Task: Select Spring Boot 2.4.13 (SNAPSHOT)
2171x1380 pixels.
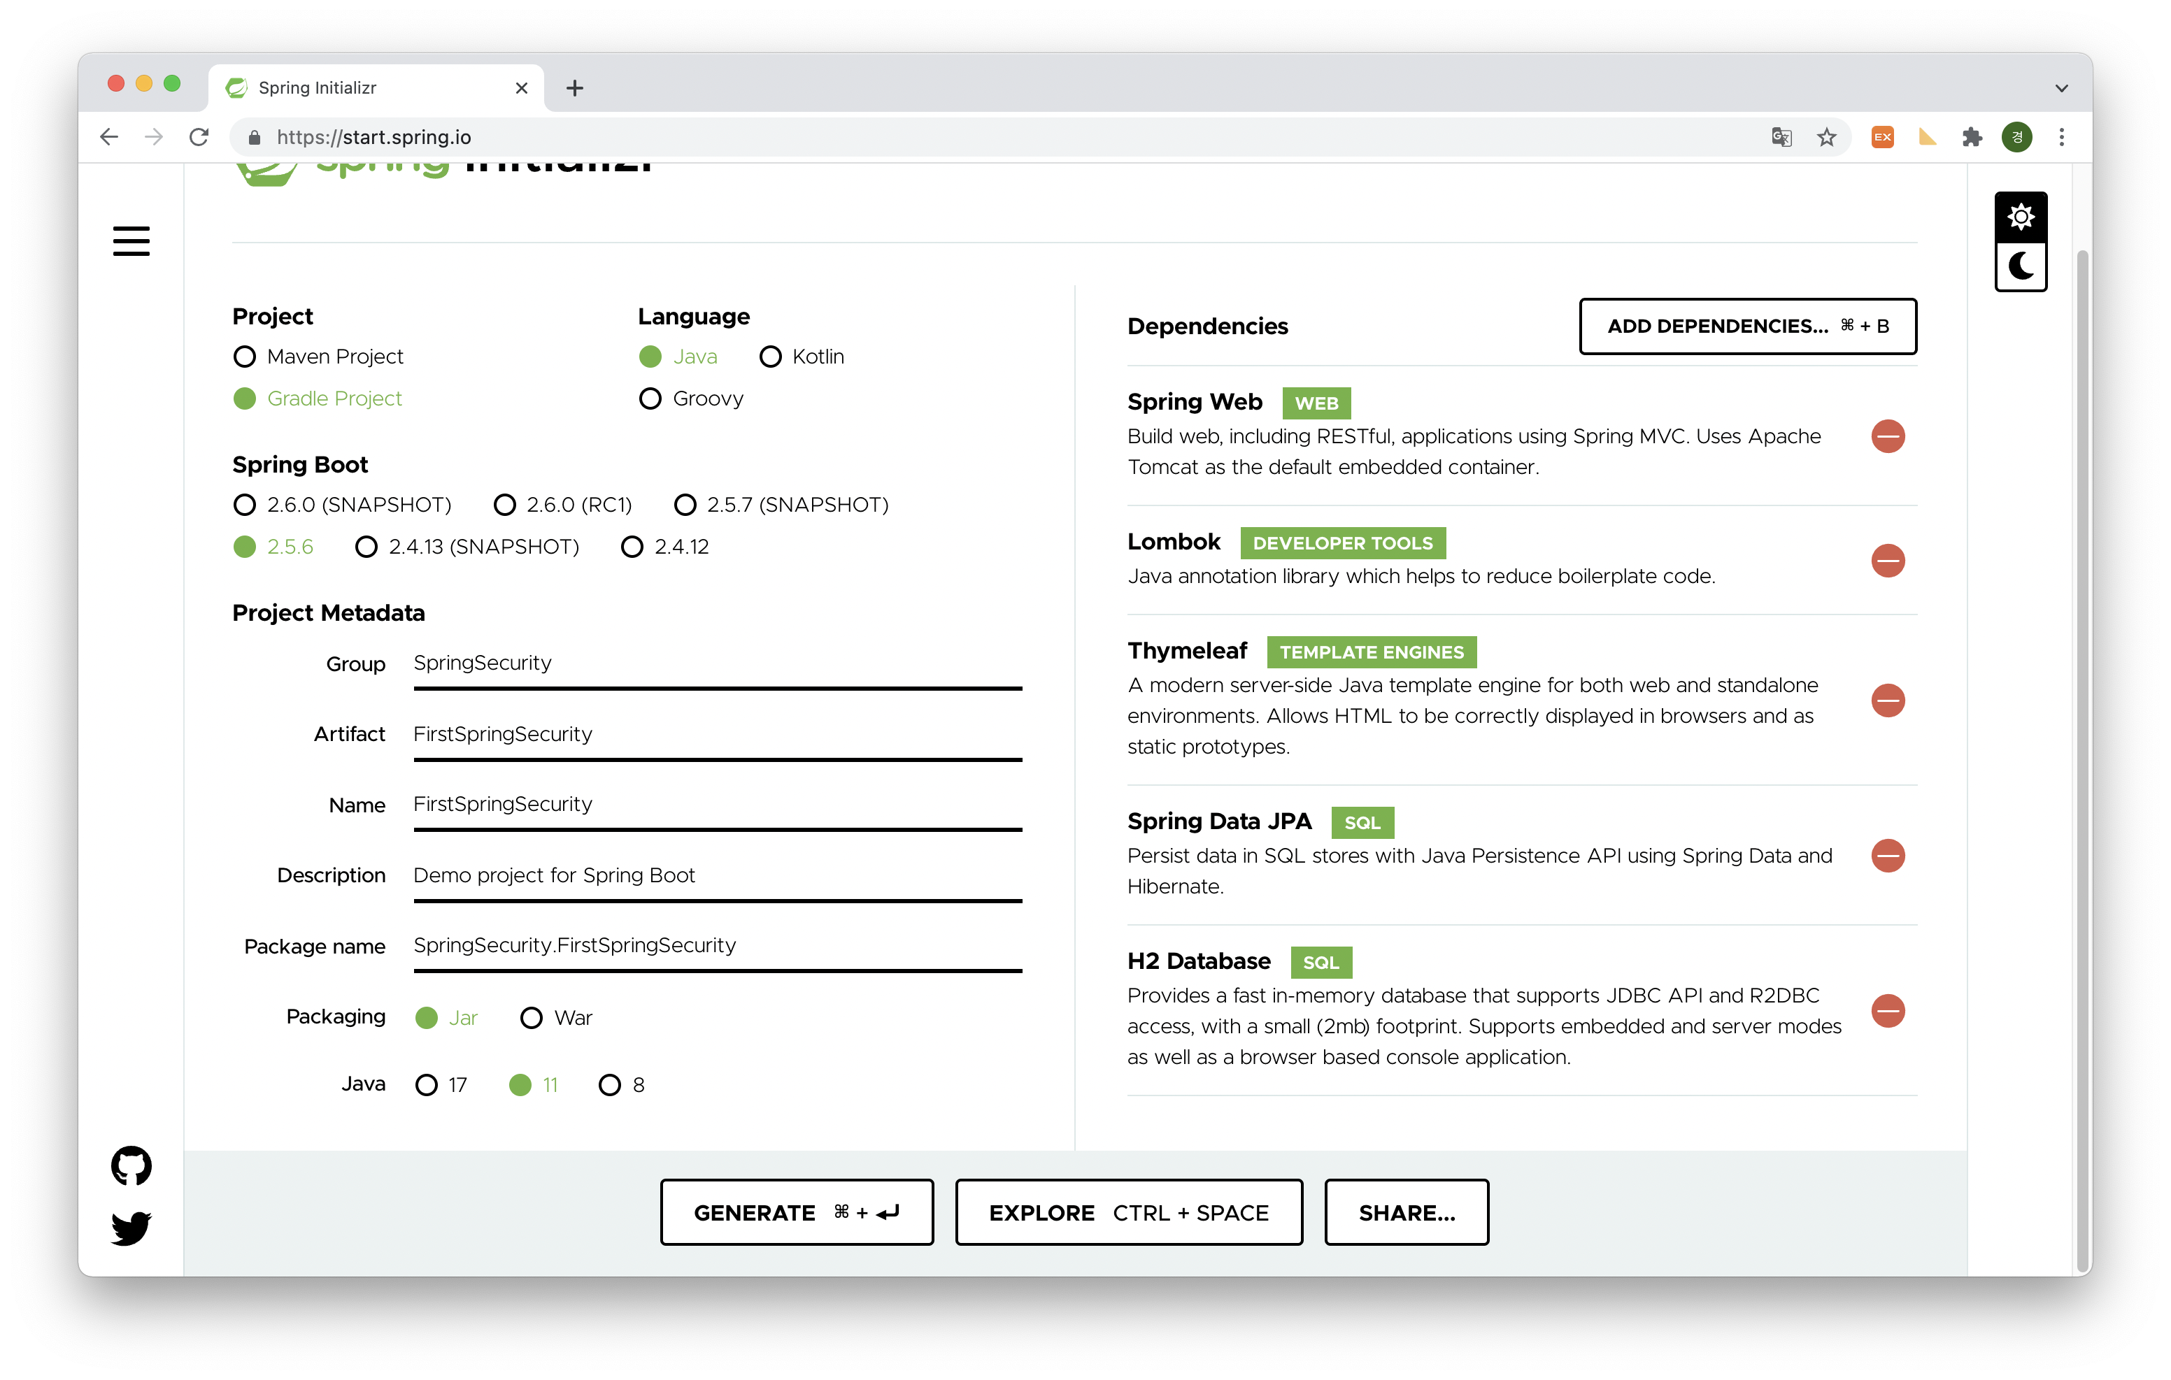Action: pos(467,546)
